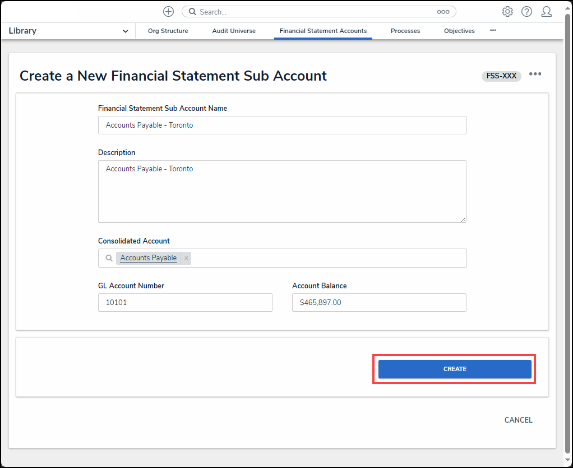Click the plus quick-create icon
Viewport: 573px width, 468px height.
pyautogui.click(x=168, y=12)
